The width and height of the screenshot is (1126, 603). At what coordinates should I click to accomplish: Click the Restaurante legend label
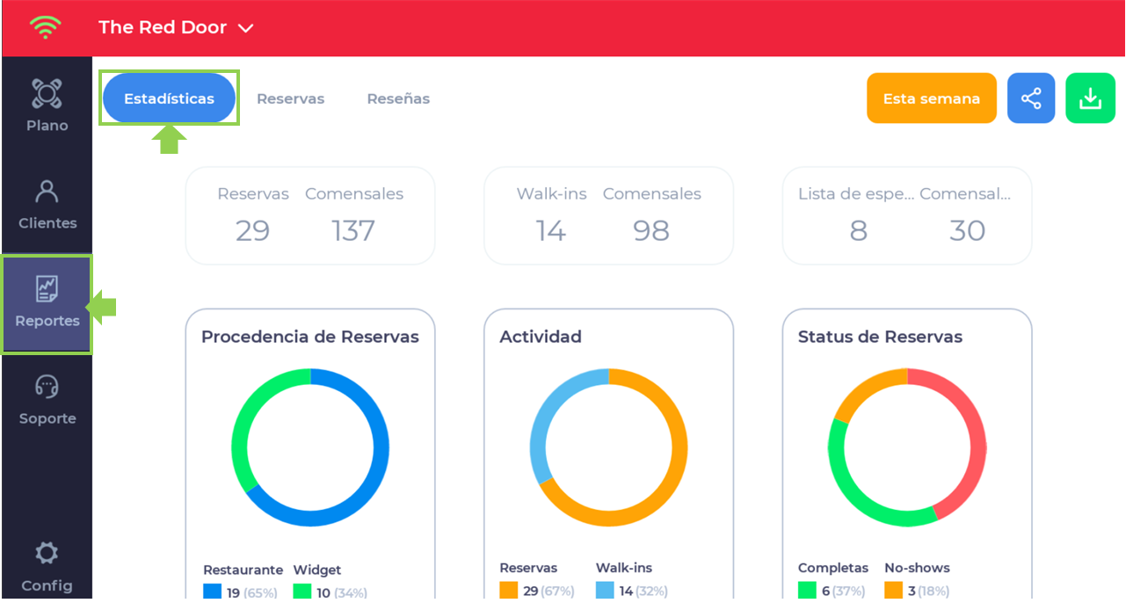(243, 570)
